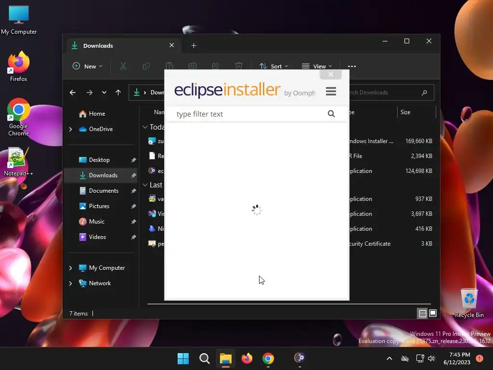Click the Firefox taskbar icon
493x370 pixels.
[x=247, y=358]
